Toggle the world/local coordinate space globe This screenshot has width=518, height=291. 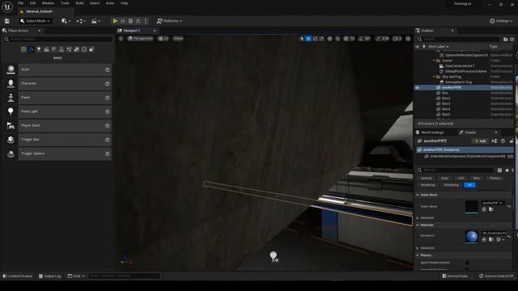tap(329, 39)
